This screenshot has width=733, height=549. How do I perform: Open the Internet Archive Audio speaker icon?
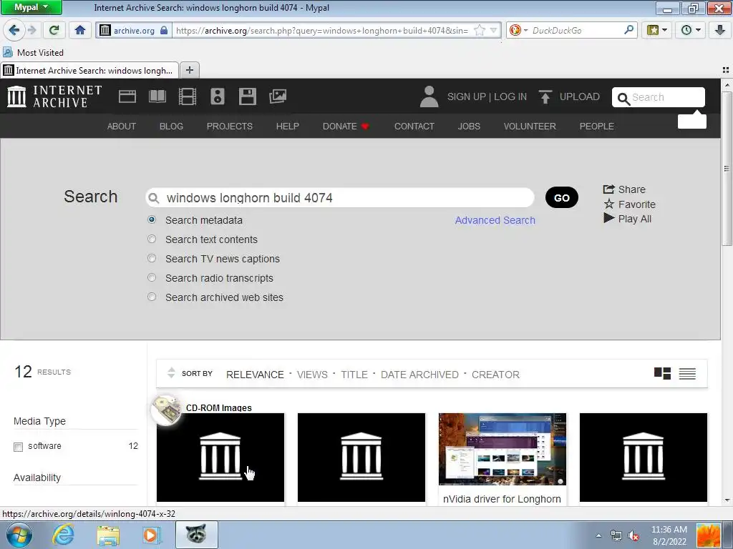tap(218, 97)
